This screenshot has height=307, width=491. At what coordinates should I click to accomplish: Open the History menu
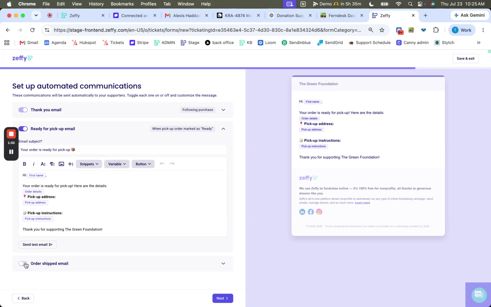coord(96,4)
